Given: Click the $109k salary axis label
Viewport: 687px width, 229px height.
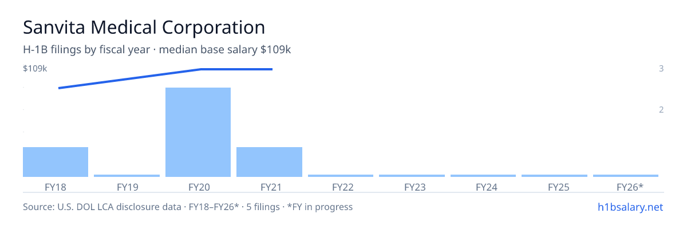Looking at the screenshot, I should click(x=35, y=69).
